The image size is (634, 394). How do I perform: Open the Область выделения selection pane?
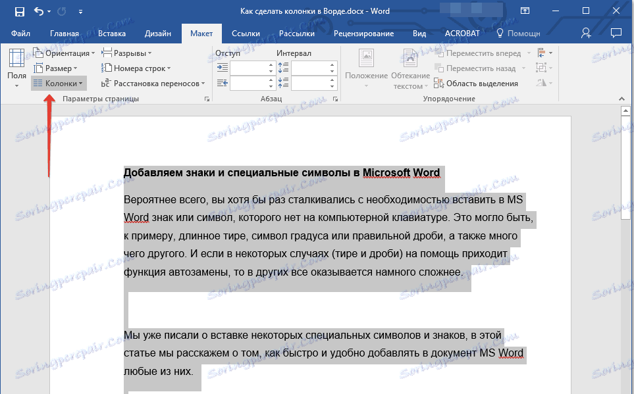coord(476,84)
